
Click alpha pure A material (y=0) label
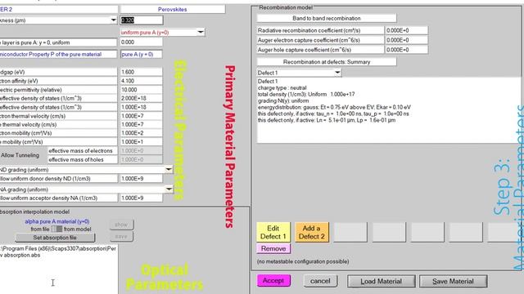[x=57, y=221]
